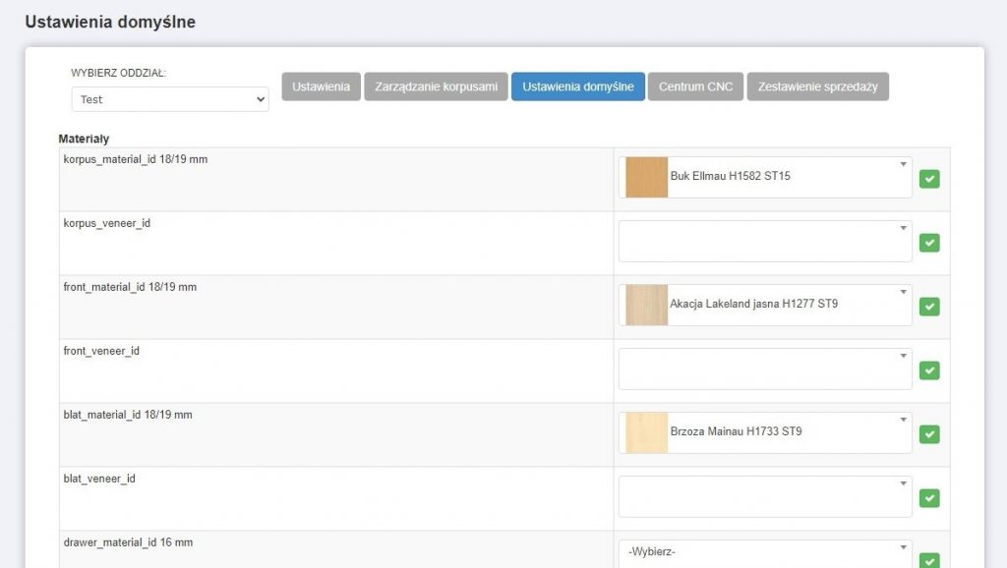Save drawer_material_id using green check icon
The image size is (1007, 568).
pyautogui.click(x=929, y=560)
